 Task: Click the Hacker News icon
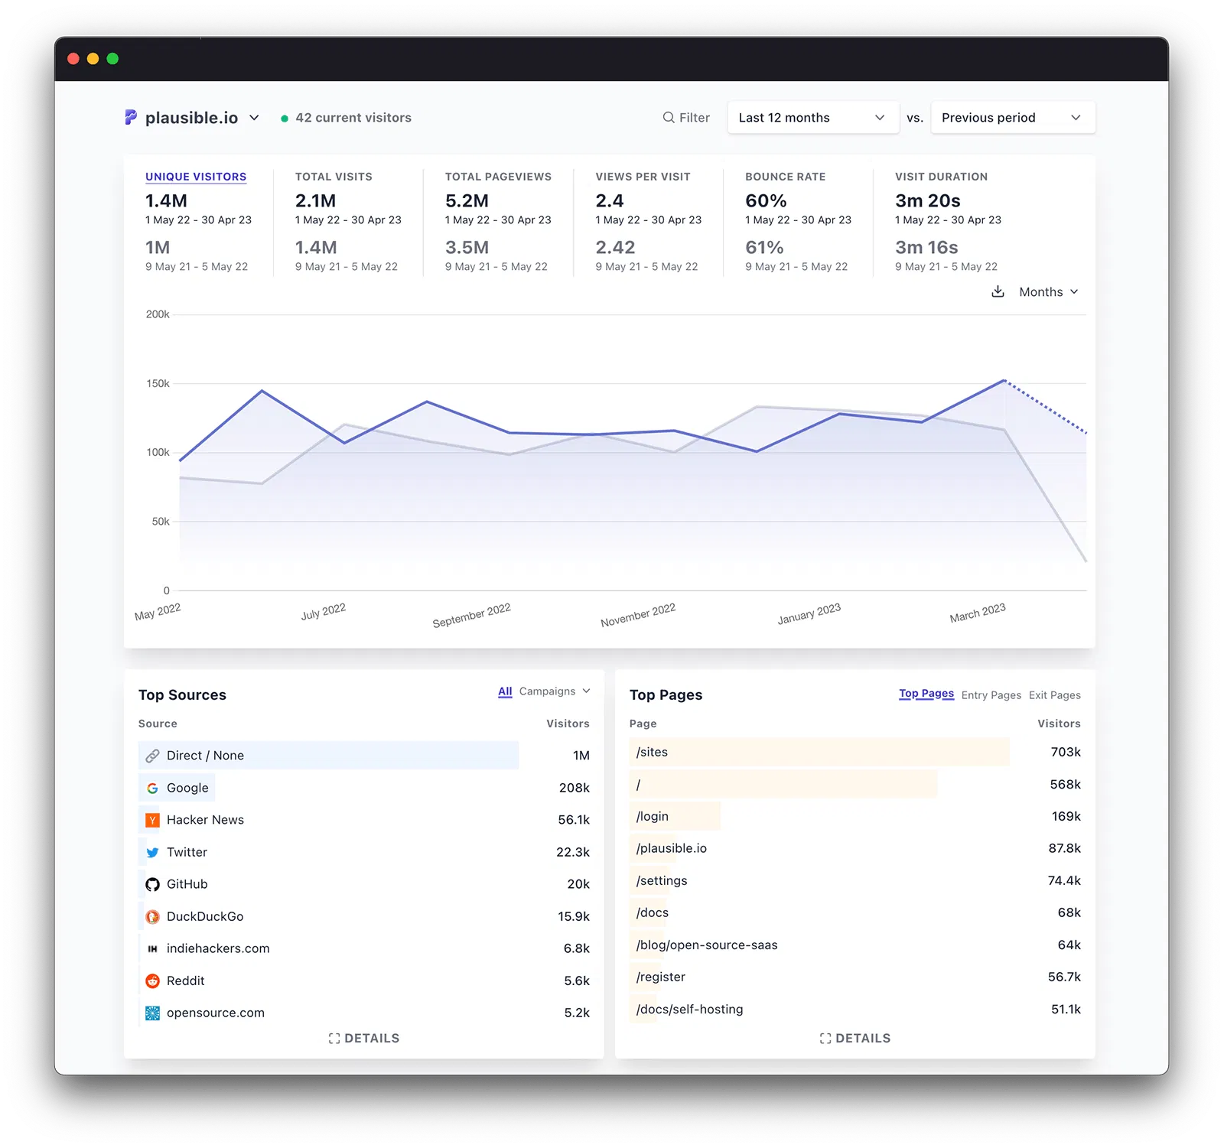pyautogui.click(x=152, y=820)
